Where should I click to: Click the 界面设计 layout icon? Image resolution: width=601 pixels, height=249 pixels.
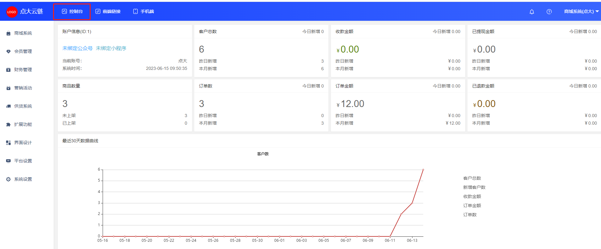pyautogui.click(x=9, y=143)
